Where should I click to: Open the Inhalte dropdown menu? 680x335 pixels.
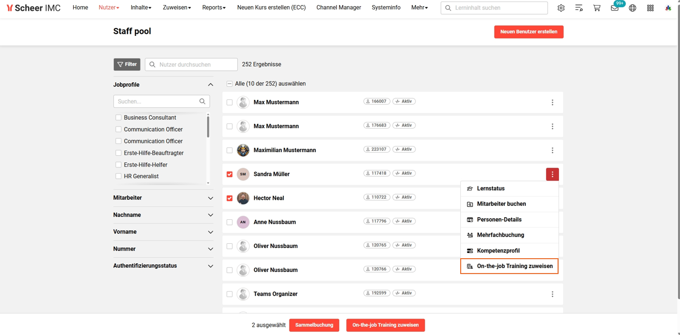pyautogui.click(x=141, y=8)
